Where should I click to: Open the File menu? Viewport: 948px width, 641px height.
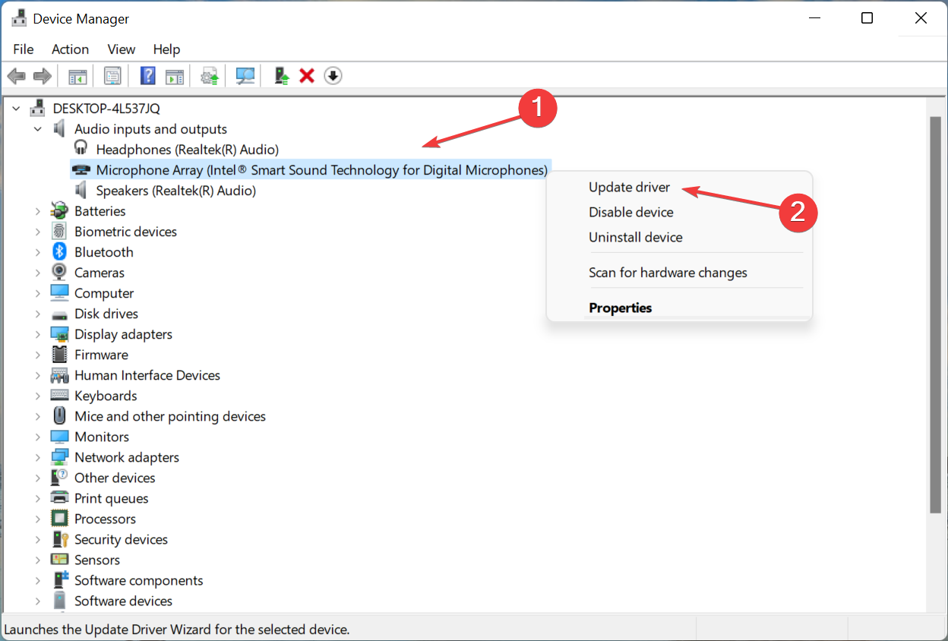pos(24,49)
